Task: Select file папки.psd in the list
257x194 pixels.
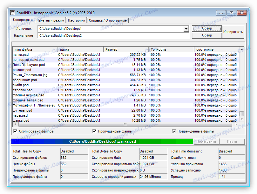Action: (x=21, y=55)
